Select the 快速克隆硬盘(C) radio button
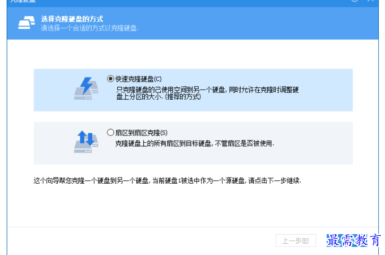Viewport: 385px width, 255px height. tap(111, 79)
